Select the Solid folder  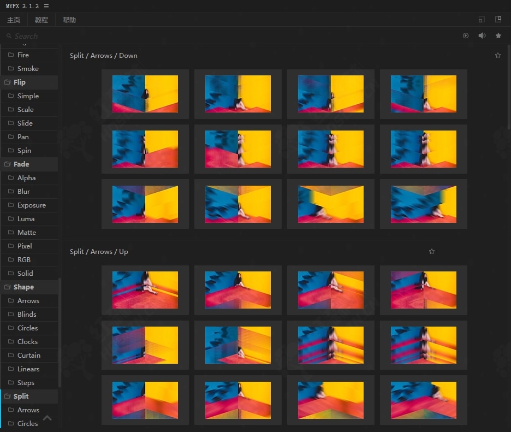point(29,273)
